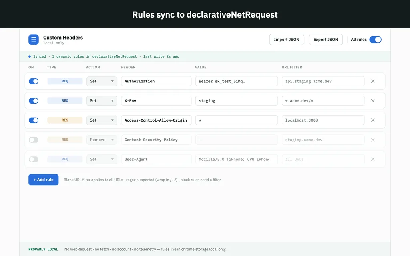Click the empty value field for Content-Security-Policy
The width and height of the screenshot is (410, 256).
coord(236,140)
